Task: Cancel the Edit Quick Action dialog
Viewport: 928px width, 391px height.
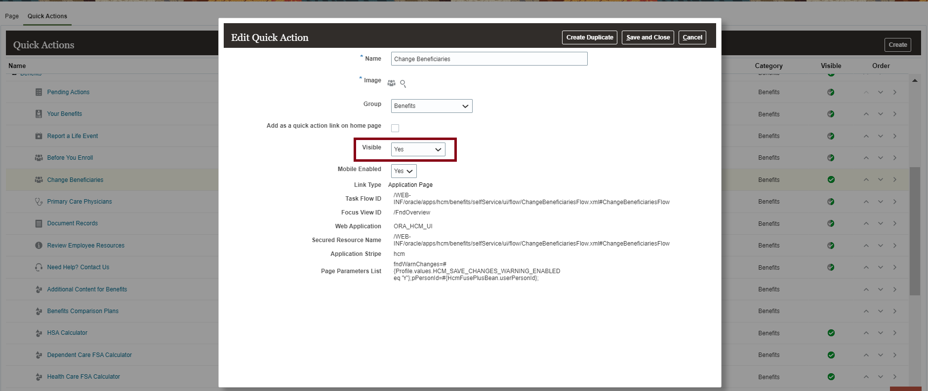Action: point(692,37)
